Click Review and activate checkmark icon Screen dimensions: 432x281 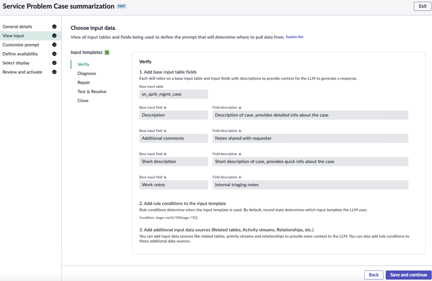(54, 72)
